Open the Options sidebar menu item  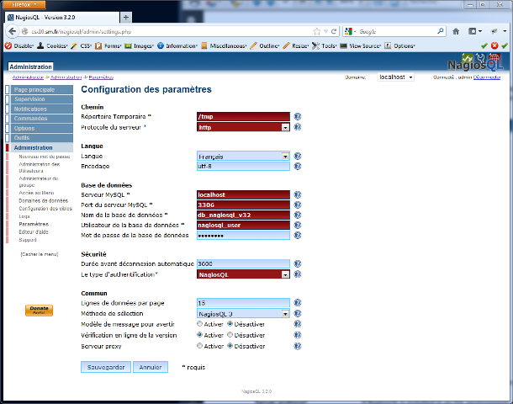tap(42, 128)
